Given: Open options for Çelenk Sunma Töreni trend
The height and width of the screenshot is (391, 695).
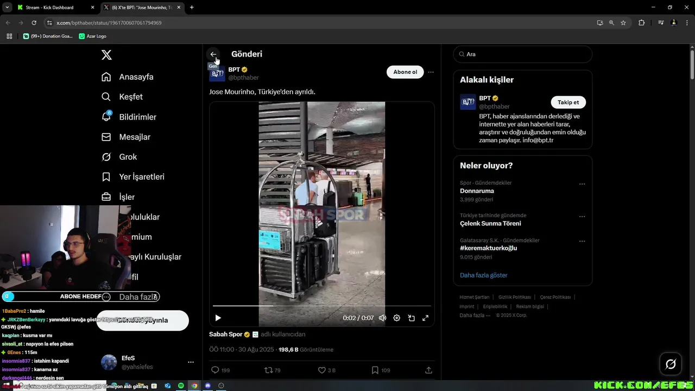Looking at the screenshot, I should [582, 217].
